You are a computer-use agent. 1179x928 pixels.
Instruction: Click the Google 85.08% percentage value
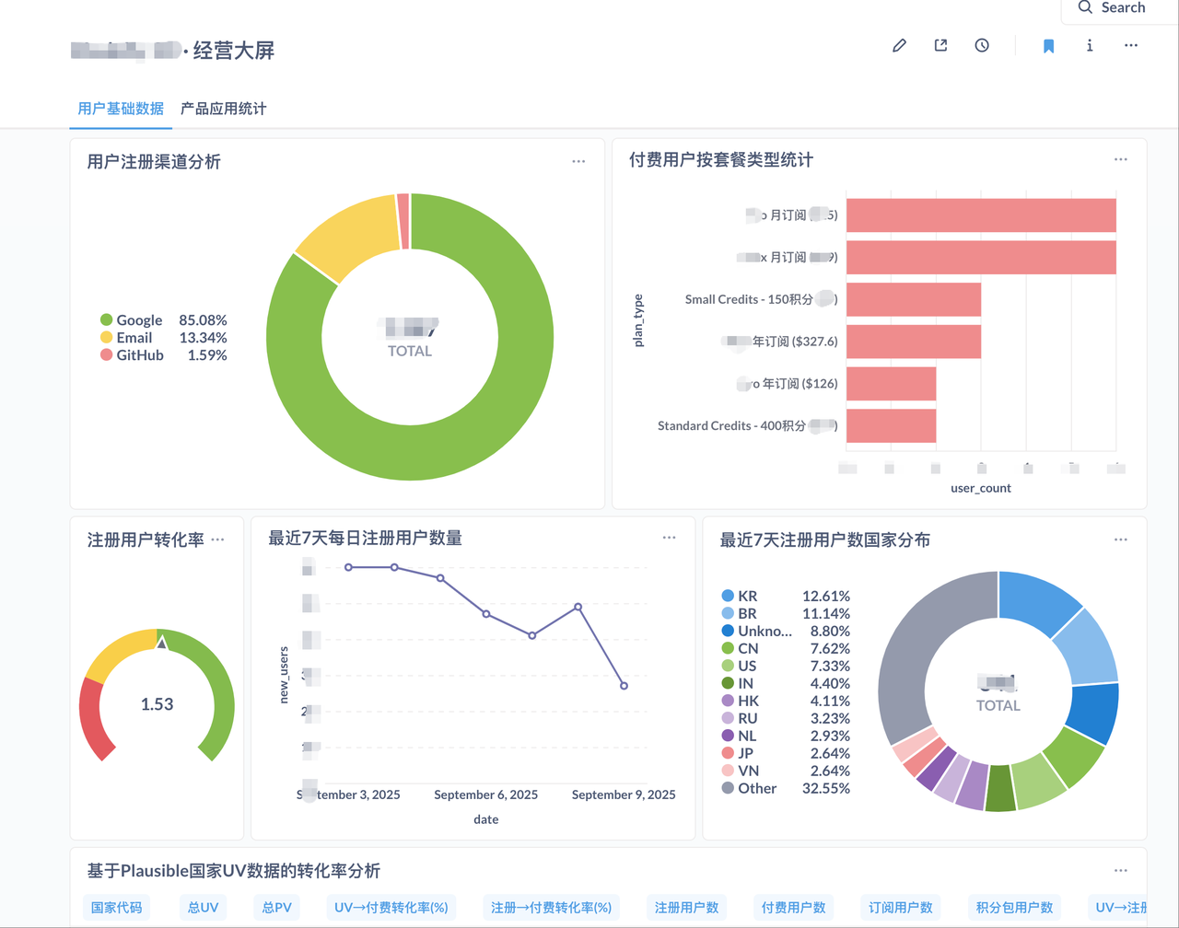point(203,320)
